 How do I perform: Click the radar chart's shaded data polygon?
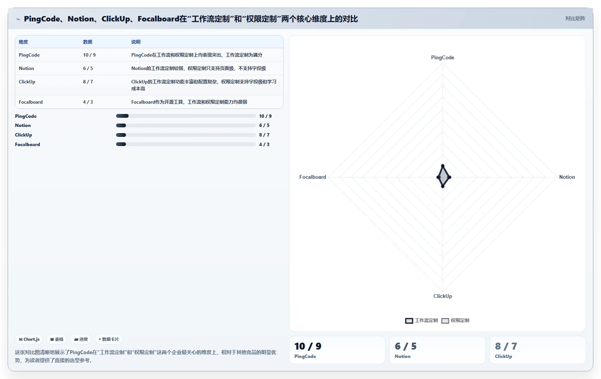(x=443, y=177)
